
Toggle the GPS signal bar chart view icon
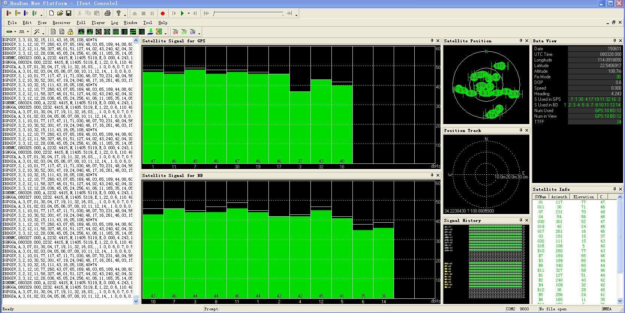81,32
